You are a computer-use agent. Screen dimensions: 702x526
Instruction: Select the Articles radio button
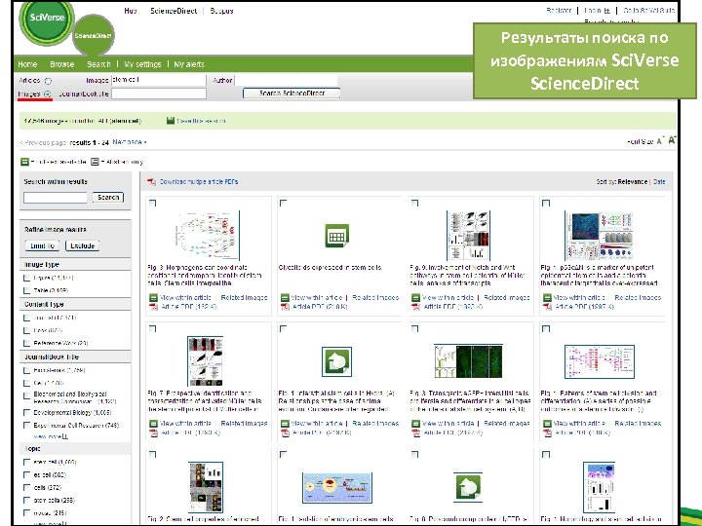pyautogui.click(x=48, y=81)
